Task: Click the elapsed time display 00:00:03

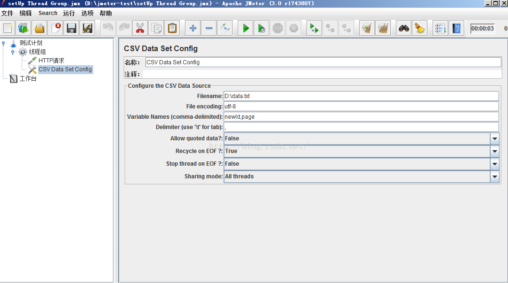Action: pos(483,29)
